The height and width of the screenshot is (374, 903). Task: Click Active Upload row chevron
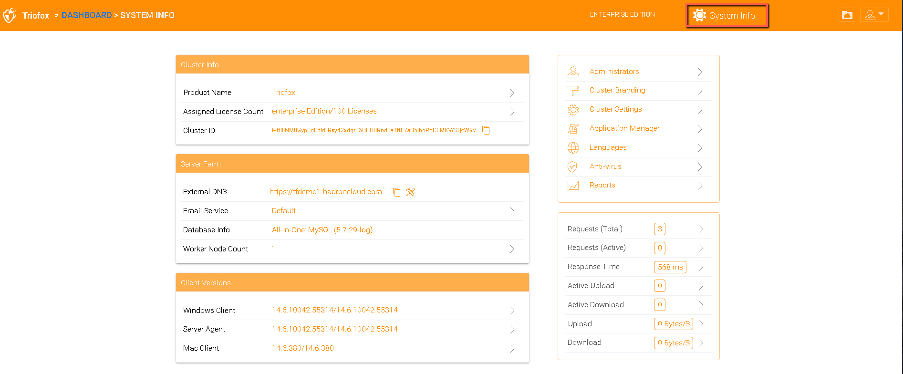[701, 286]
